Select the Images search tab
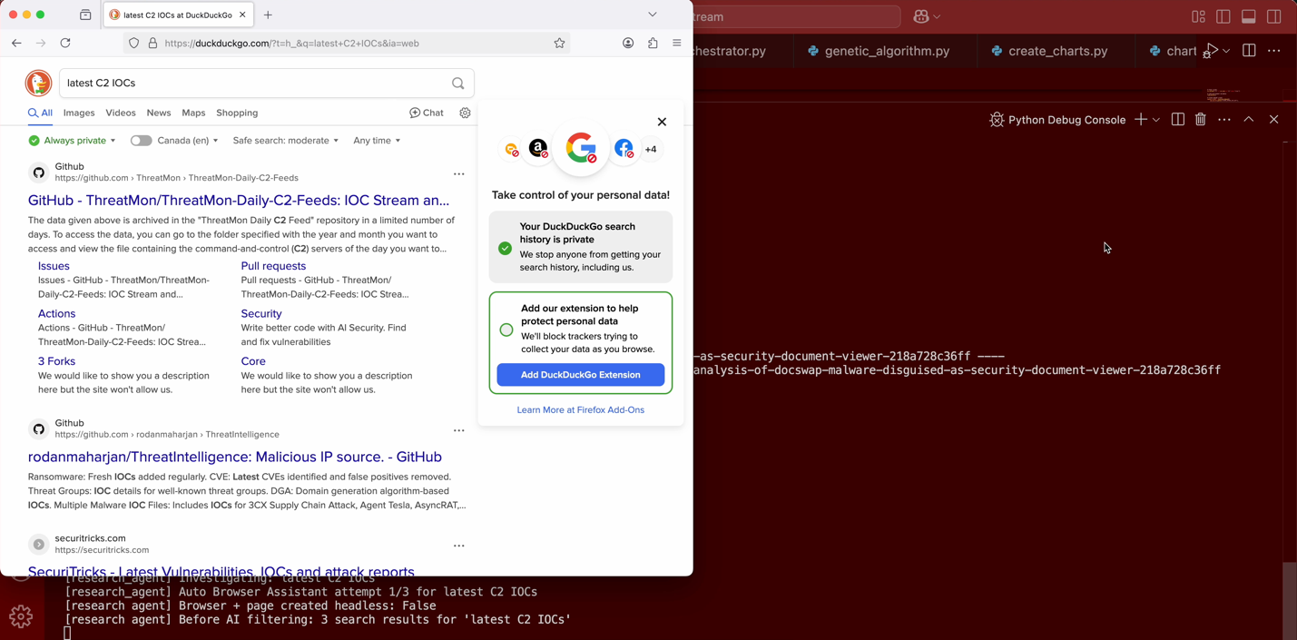The width and height of the screenshot is (1297, 640). click(79, 113)
